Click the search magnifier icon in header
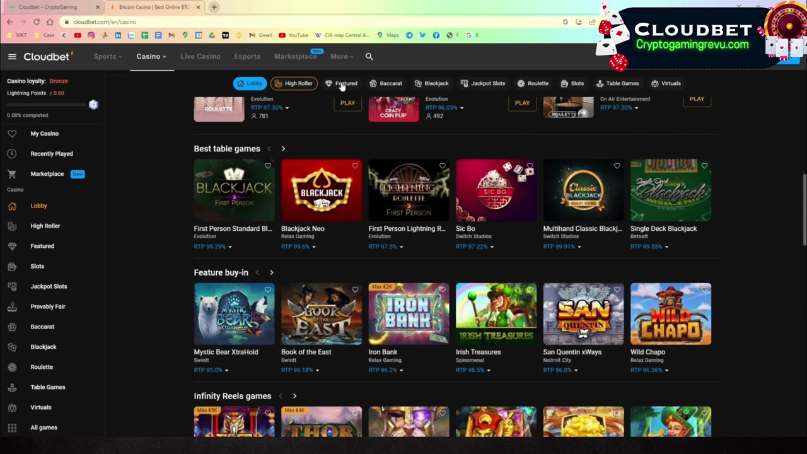 369,57
